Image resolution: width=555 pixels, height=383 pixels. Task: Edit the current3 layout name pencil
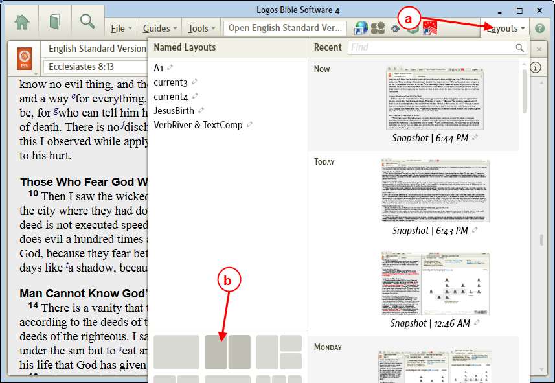[194, 82]
